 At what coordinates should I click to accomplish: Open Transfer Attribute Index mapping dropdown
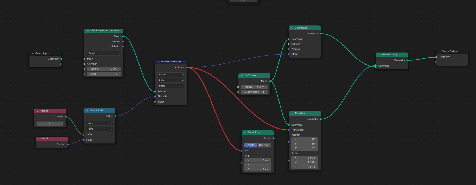point(171,80)
